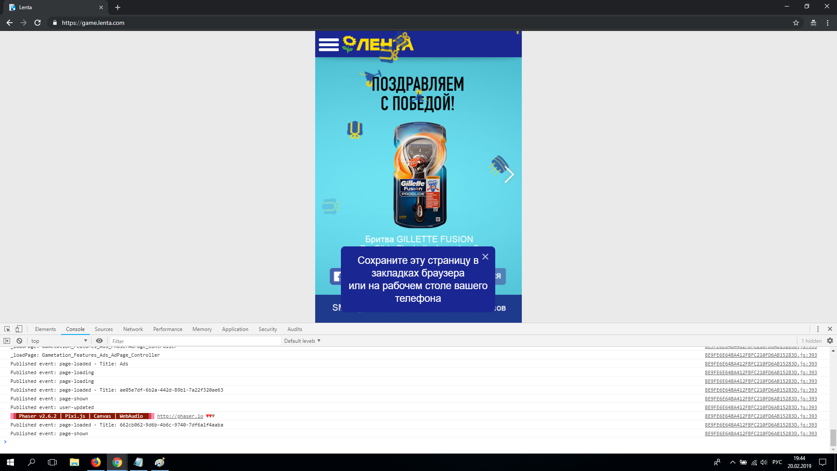This screenshot has width=837, height=471.
Task: Open source link for 'Title: Ads' log line
Action: 761,364
